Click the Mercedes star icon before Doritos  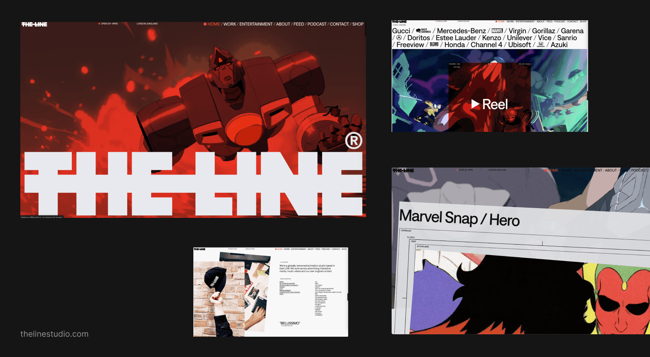(x=399, y=38)
